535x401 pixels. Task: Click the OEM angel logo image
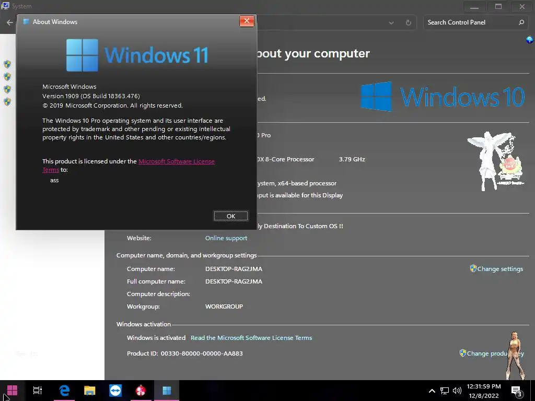click(496, 161)
